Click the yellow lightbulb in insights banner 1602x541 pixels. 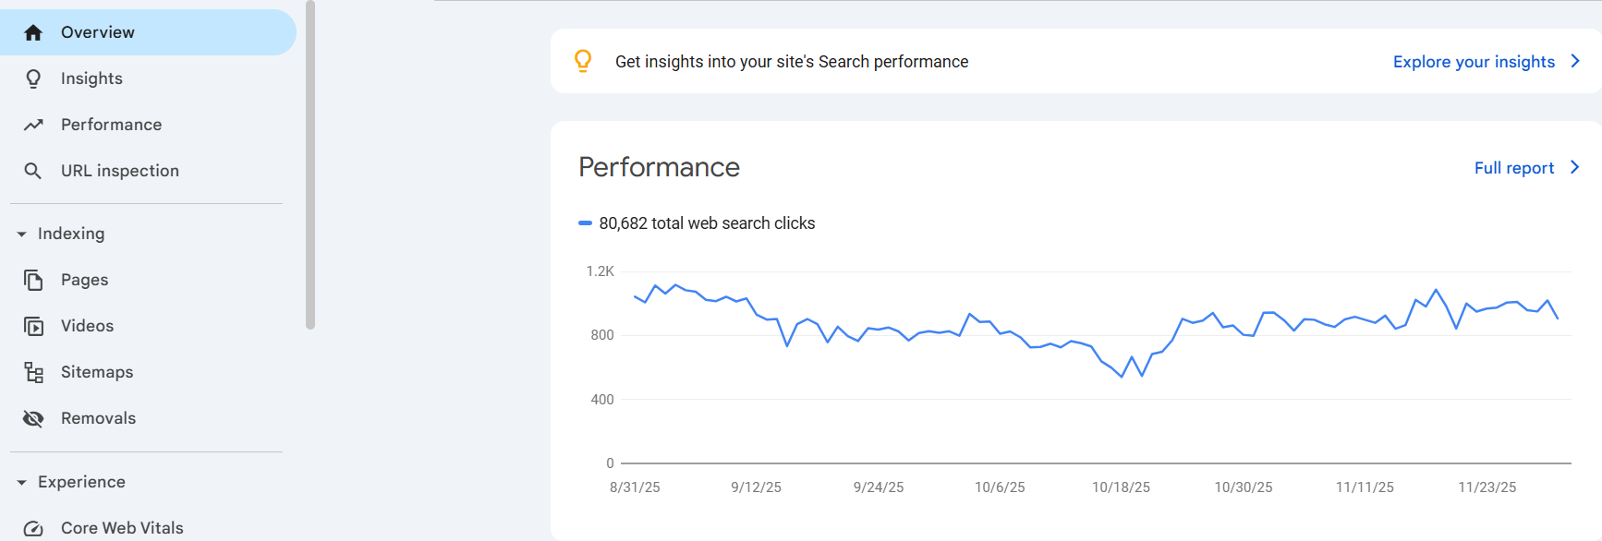pyautogui.click(x=583, y=61)
